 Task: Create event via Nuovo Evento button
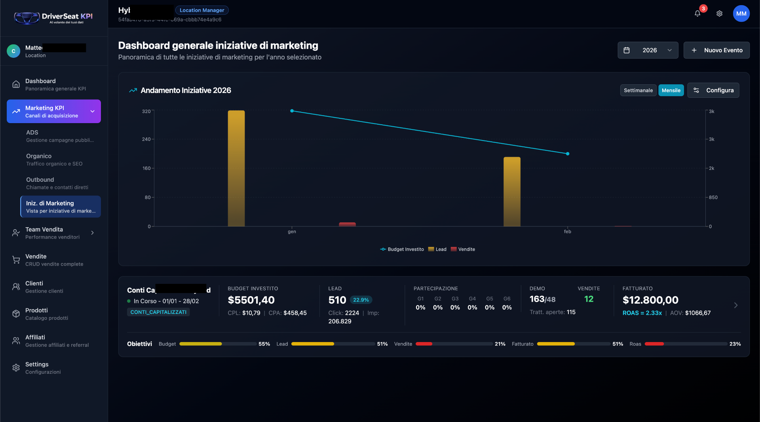pyautogui.click(x=716, y=50)
